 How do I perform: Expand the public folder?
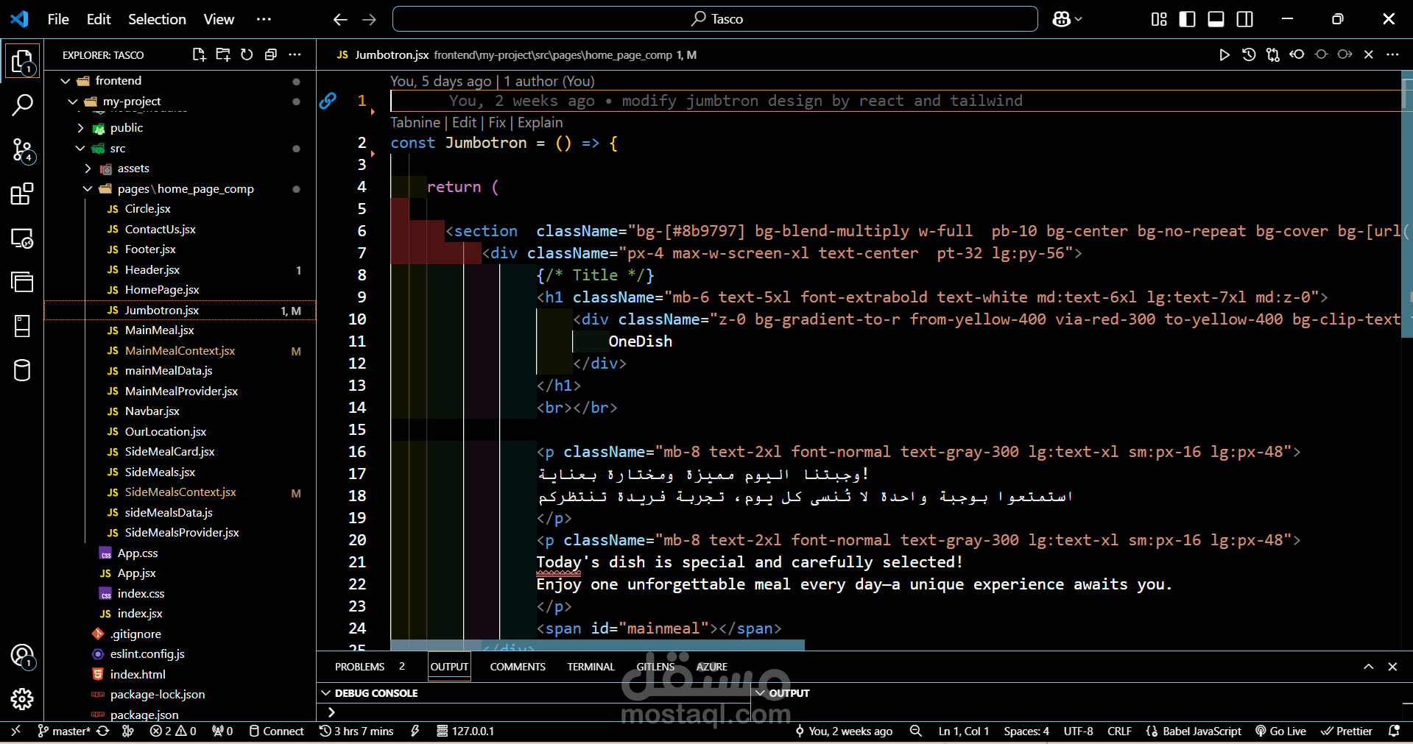click(x=80, y=128)
